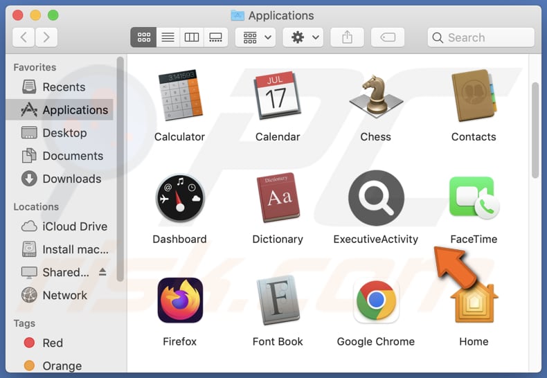Select the Contacts app icon
547x378 pixels.
click(474, 96)
